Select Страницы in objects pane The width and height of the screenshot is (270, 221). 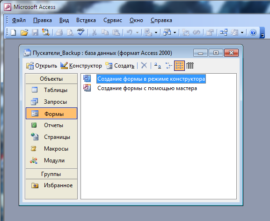click(x=51, y=137)
